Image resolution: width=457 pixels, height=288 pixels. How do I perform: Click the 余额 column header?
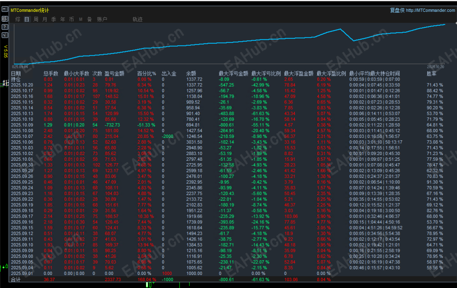tap(191, 74)
